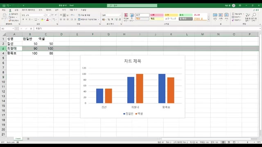This screenshot has height=147, width=262.
Task: Click the Share button
Action: point(256,10)
